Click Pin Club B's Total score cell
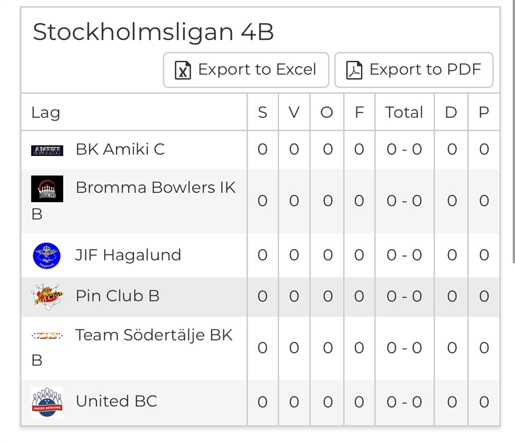The height and width of the screenshot is (443, 515). [404, 296]
